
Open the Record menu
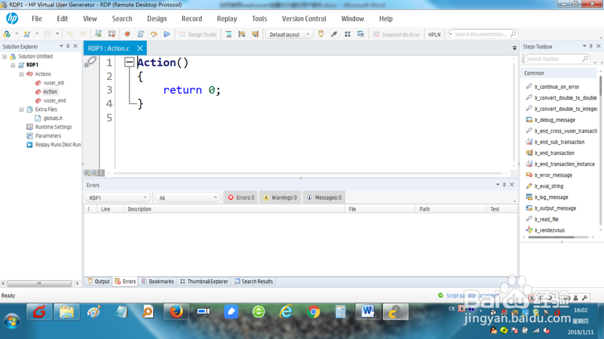point(192,19)
